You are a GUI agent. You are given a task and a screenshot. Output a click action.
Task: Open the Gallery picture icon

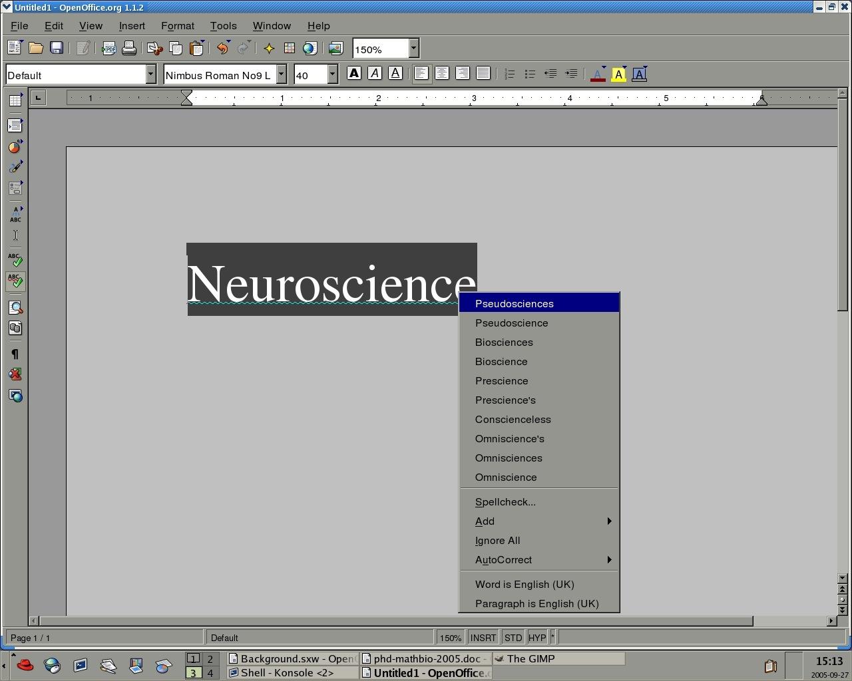[335, 49]
